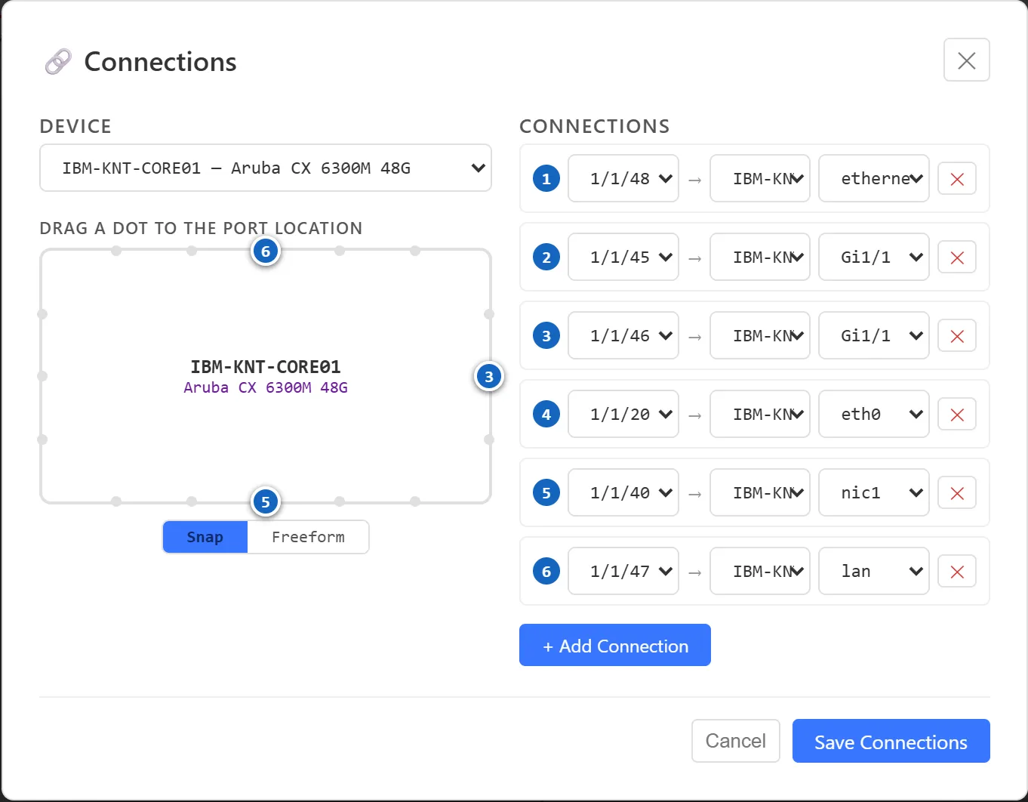Open the Gi1/1 interface dropdown in row 2
Viewport: 1028px width, 802px height.
[874, 258]
